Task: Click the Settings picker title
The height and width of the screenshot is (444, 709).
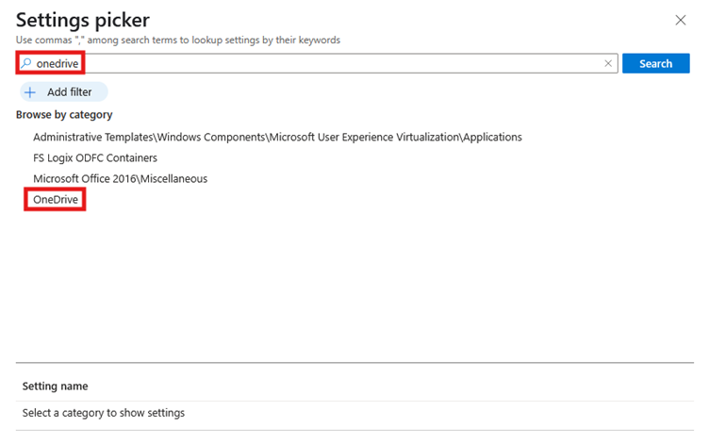Action: (83, 21)
